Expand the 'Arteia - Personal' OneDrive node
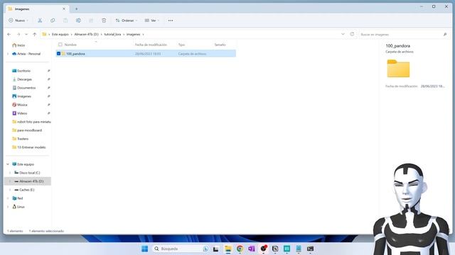The height and width of the screenshot is (255, 455). point(8,54)
